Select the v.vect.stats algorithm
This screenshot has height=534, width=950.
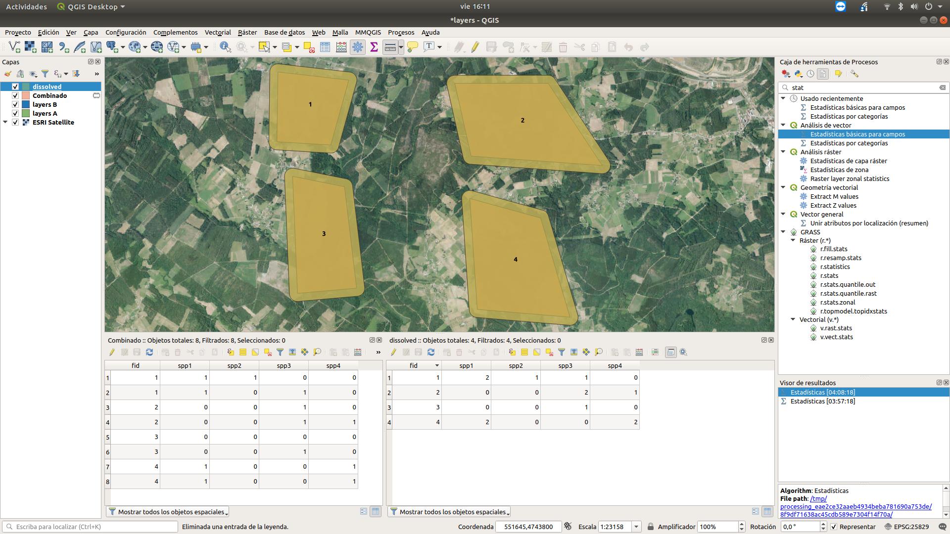click(x=836, y=337)
